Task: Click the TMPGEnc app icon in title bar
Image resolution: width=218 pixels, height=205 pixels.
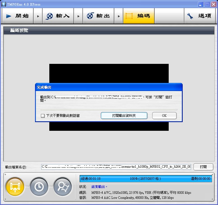Action: pos(3,4)
